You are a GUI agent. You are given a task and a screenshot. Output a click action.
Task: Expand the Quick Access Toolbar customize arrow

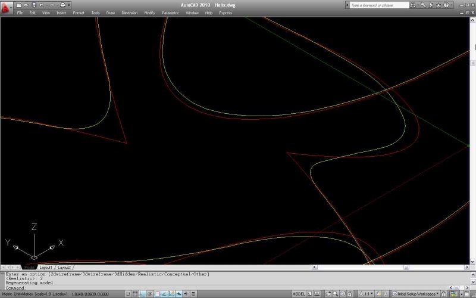70,5
